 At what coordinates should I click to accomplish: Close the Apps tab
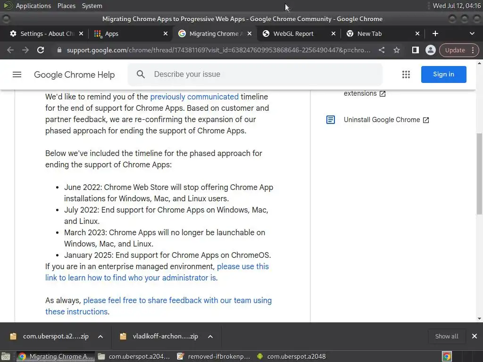coord(166,33)
